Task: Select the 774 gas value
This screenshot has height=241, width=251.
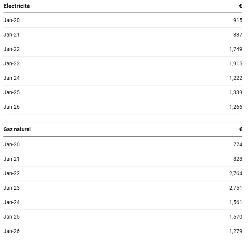Action: [238, 144]
